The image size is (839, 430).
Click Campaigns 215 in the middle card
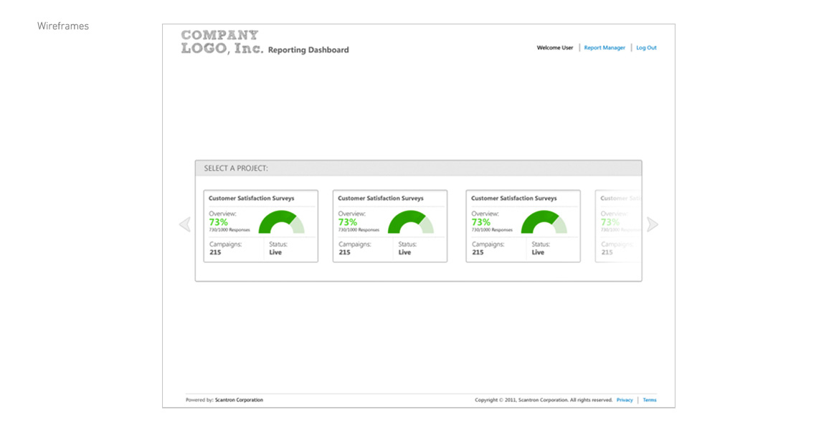(354, 248)
